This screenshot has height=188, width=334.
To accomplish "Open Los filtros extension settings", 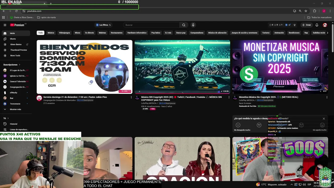I will 104,25.
